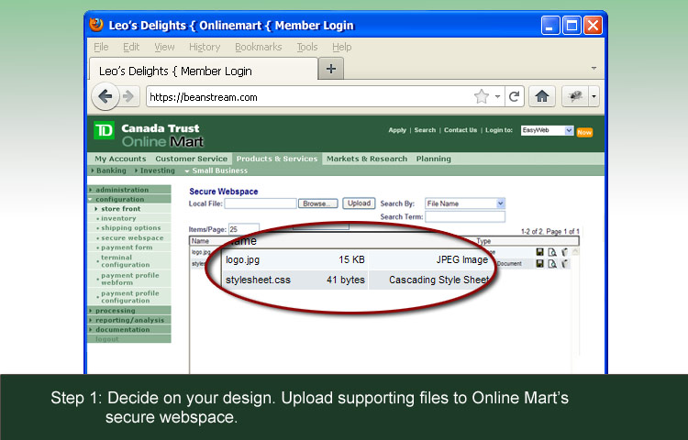The width and height of the screenshot is (688, 440).
Task: Open payment form in the sidebar
Action: click(127, 247)
